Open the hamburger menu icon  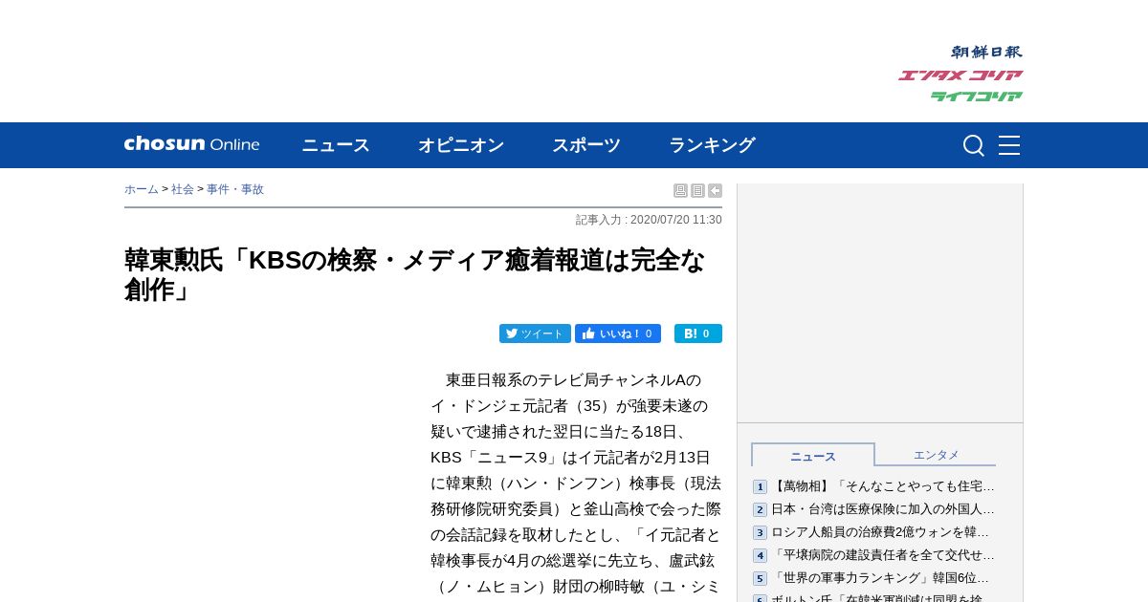(1009, 145)
